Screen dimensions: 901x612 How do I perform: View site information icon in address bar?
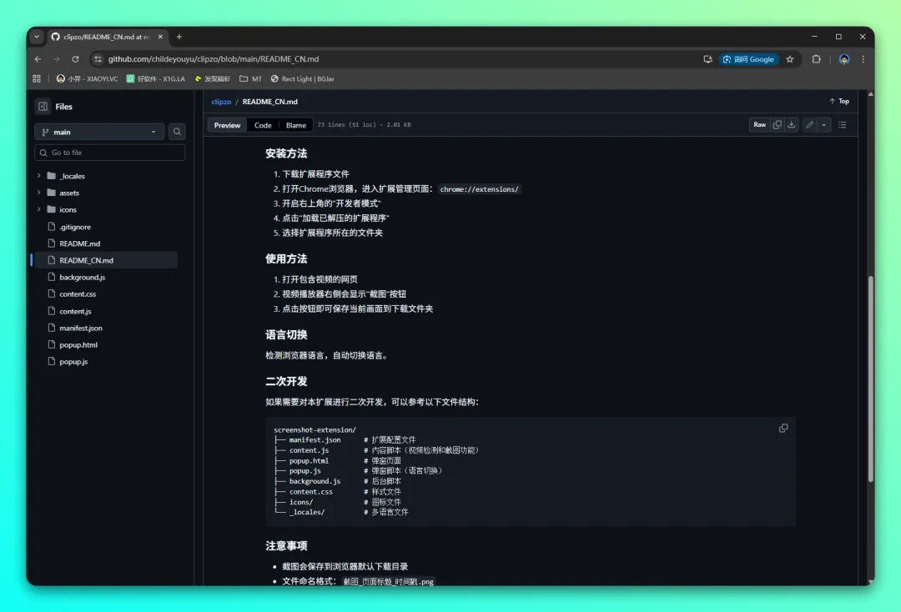pyautogui.click(x=98, y=59)
